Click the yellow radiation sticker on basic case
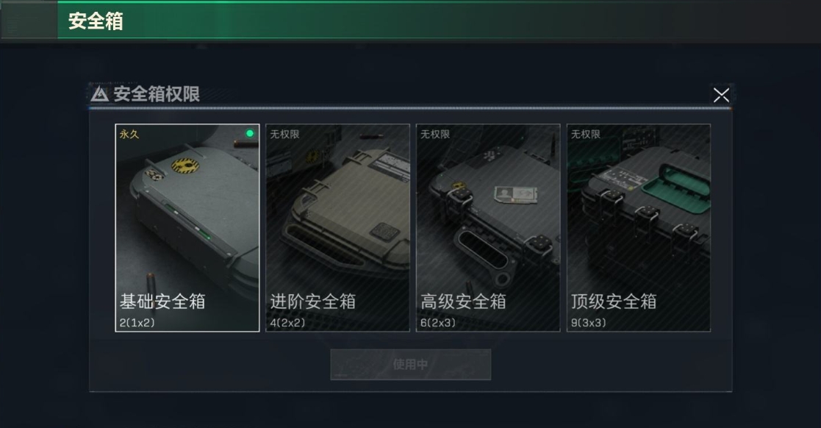Viewport: 821px width, 428px height. (185, 166)
